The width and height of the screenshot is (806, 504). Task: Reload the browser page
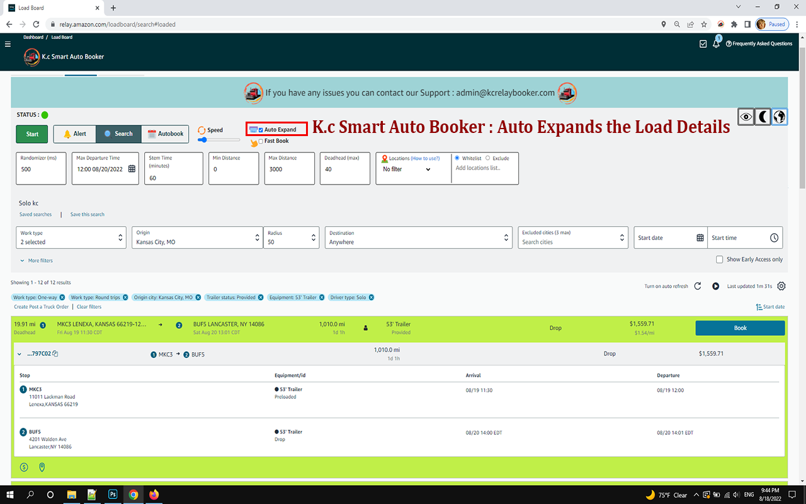37,24
